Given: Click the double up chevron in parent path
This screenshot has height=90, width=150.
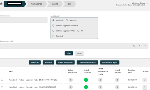Looking at the screenshot, I should click(145, 46).
